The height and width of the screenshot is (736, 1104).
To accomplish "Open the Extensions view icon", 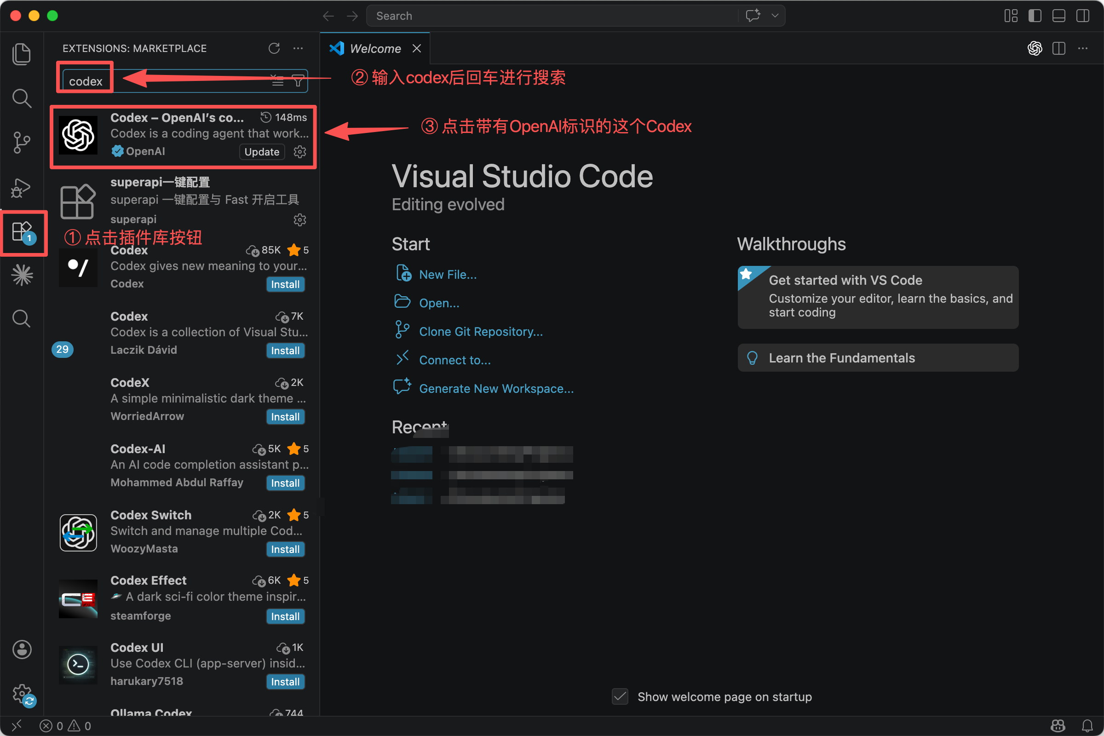I will pos(22,232).
